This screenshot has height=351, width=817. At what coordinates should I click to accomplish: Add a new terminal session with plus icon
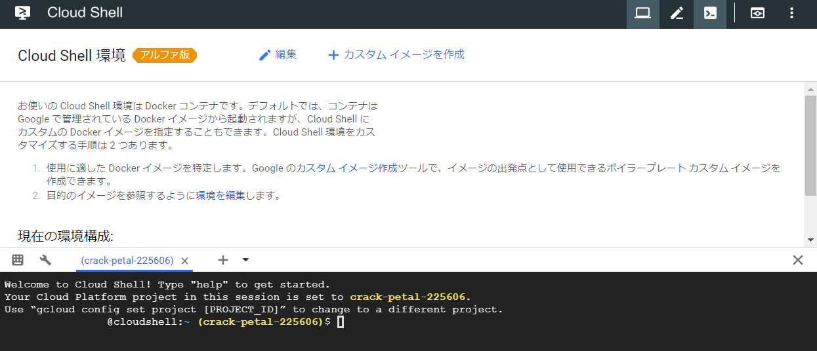pyautogui.click(x=223, y=260)
